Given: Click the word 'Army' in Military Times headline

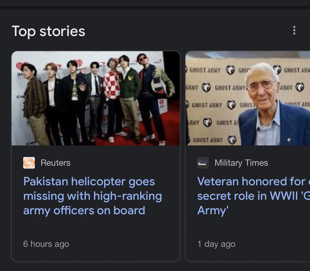Looking at the screenshot, I should [213, 210].
